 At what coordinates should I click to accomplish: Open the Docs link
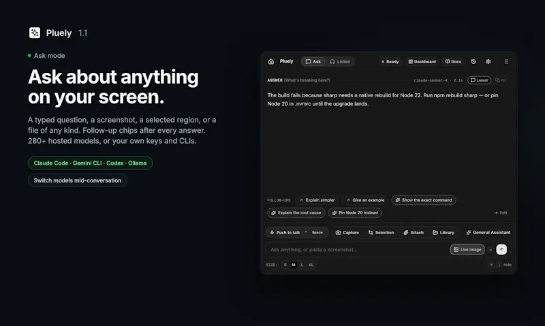click(453, 61)
